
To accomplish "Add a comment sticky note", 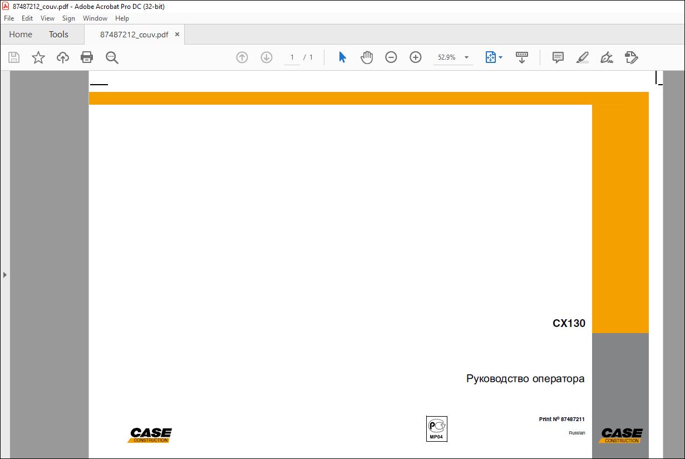I will (x=558, y=57).
